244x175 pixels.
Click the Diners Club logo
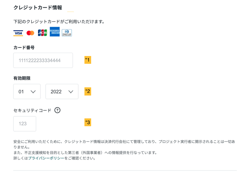point(67,33)
